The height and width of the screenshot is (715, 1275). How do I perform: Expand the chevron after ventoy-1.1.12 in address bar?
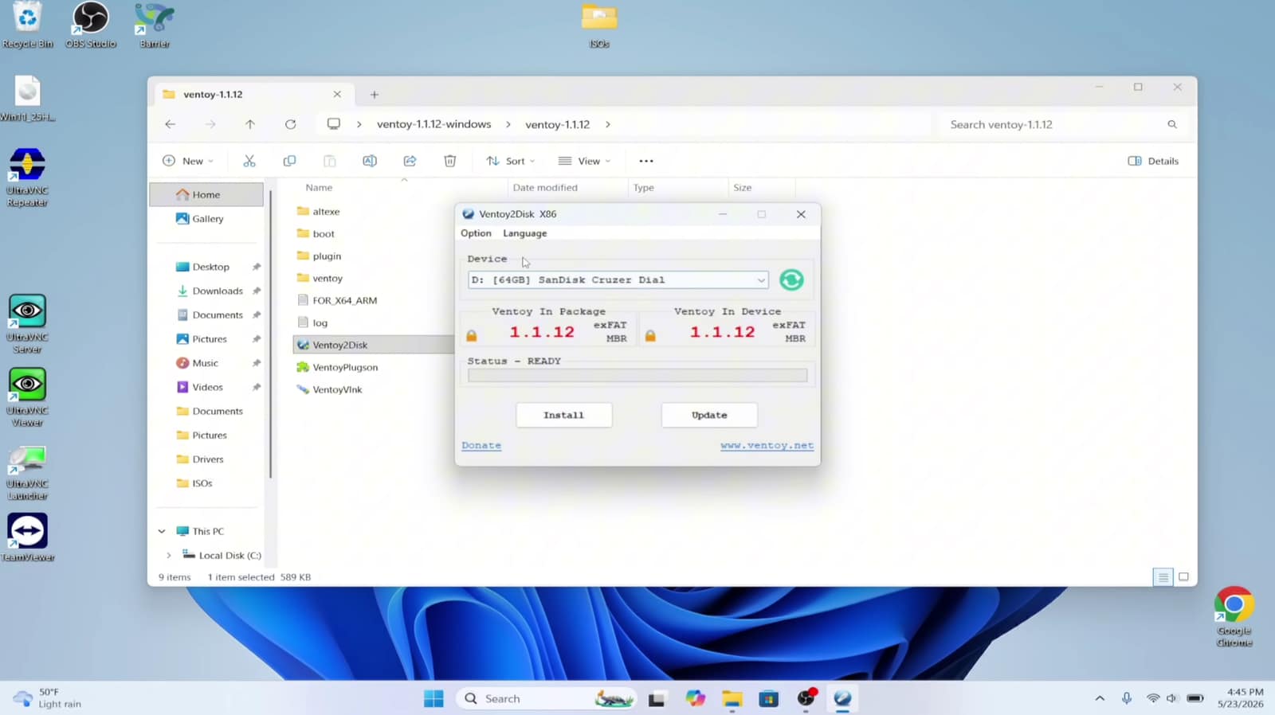coord(608,124)
